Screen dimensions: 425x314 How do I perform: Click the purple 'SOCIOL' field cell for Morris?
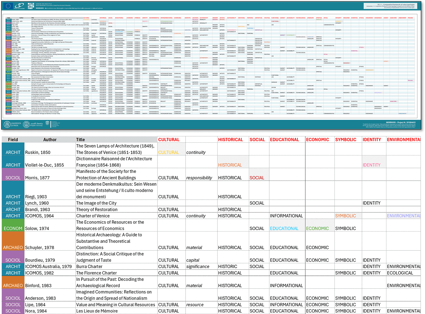point(13,175)
